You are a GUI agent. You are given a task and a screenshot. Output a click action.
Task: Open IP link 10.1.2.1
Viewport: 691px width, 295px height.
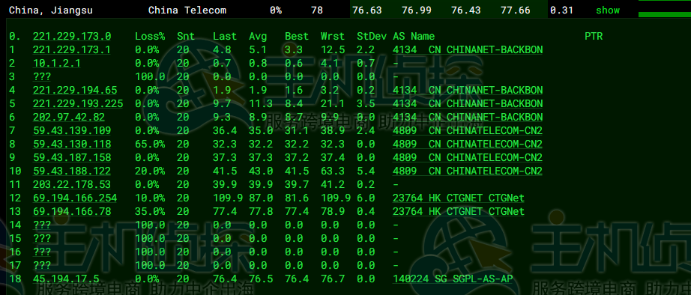tap(57, 64)
